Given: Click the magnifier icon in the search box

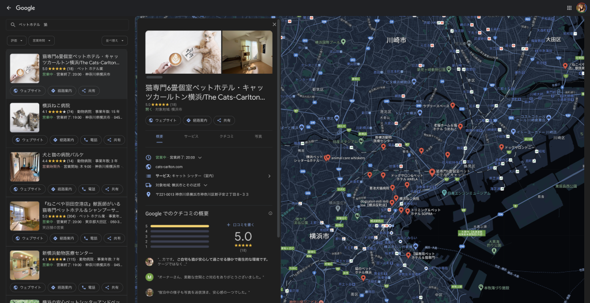Looking at the screenshot, I should [13, 24].
